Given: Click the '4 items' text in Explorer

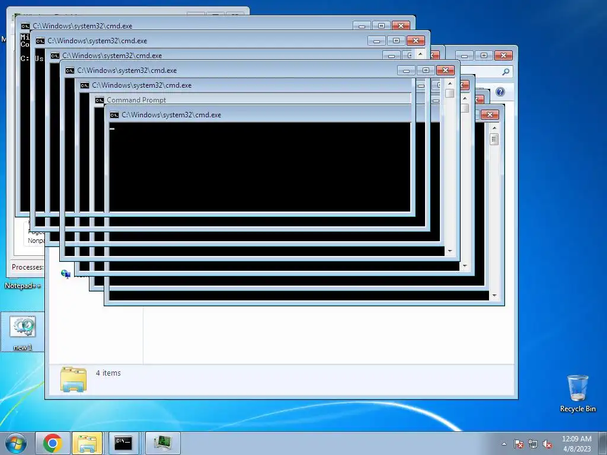Looking at the screenshot, I should pos(108,373).
